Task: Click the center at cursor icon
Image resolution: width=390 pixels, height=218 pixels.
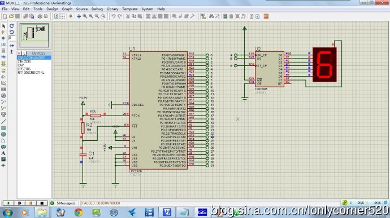Action: pos(79,16)
